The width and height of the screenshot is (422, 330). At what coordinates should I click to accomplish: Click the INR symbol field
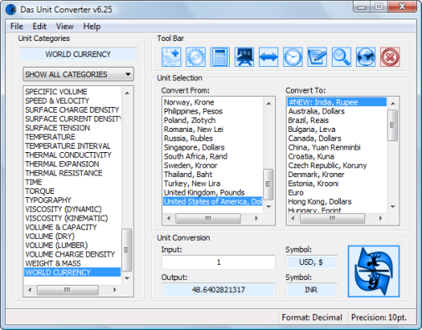coord(312,290)
